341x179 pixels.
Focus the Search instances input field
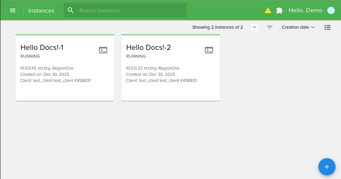pyautogui.click(x=130, y=11)
